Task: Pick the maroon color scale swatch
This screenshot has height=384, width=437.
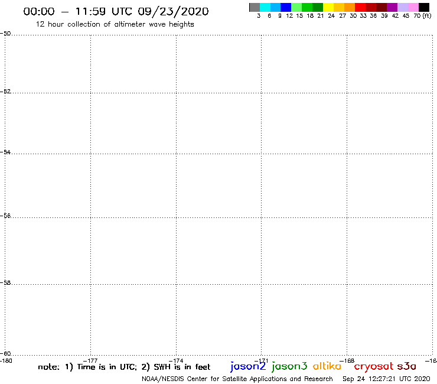Action: pos(381,7)
